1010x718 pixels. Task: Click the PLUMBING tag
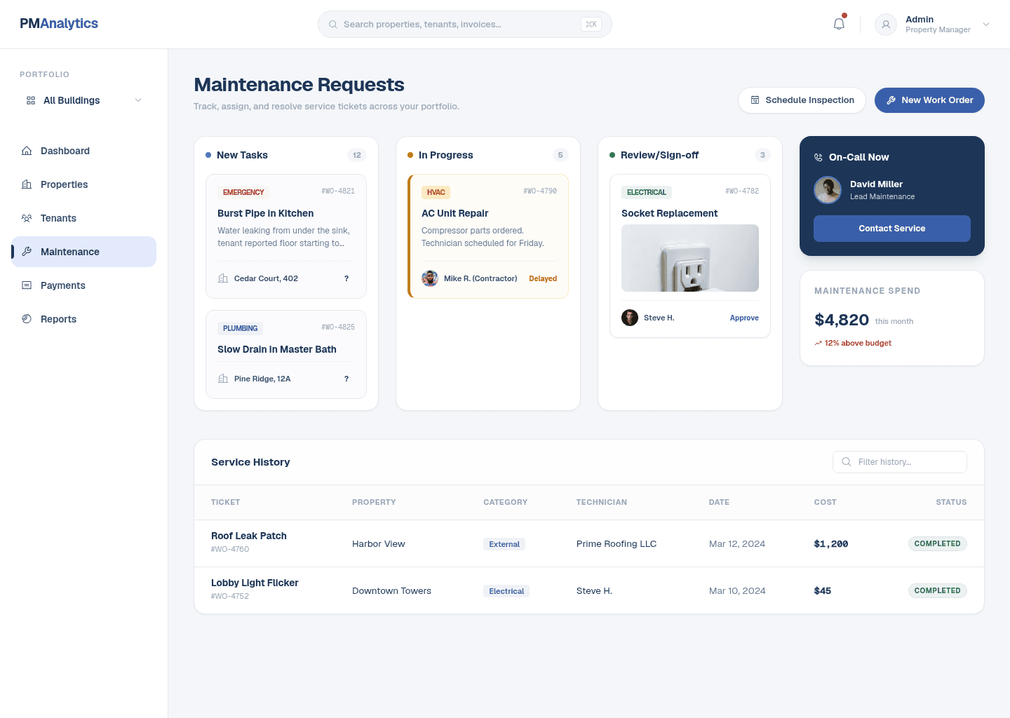pos(241,328)
